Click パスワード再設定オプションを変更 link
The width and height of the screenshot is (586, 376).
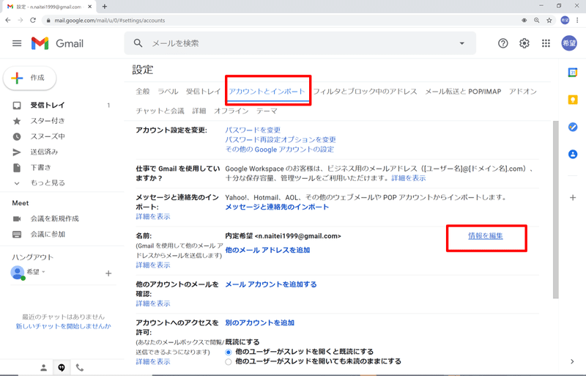point(281,140)
